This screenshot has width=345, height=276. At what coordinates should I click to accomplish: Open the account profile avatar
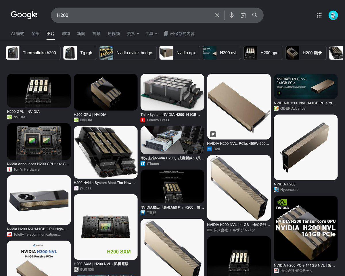click(333, 15)
